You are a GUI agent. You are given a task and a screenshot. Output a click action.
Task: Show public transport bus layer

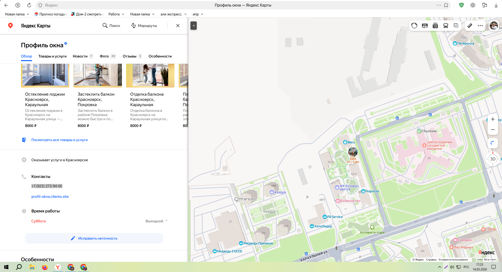446,26
